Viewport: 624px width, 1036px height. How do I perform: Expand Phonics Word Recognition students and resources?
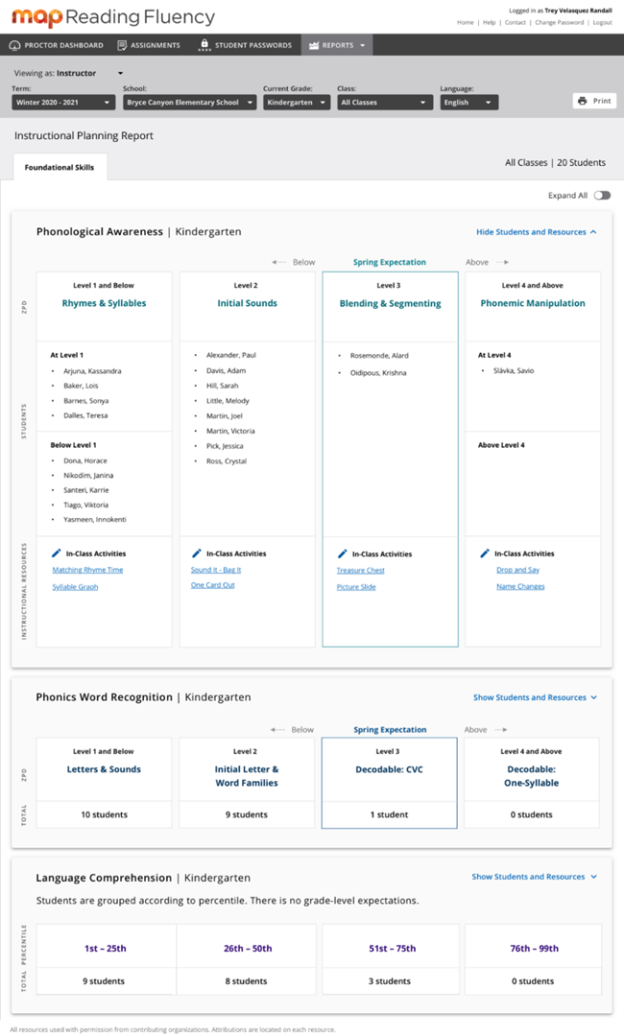[x=534, y=697]
